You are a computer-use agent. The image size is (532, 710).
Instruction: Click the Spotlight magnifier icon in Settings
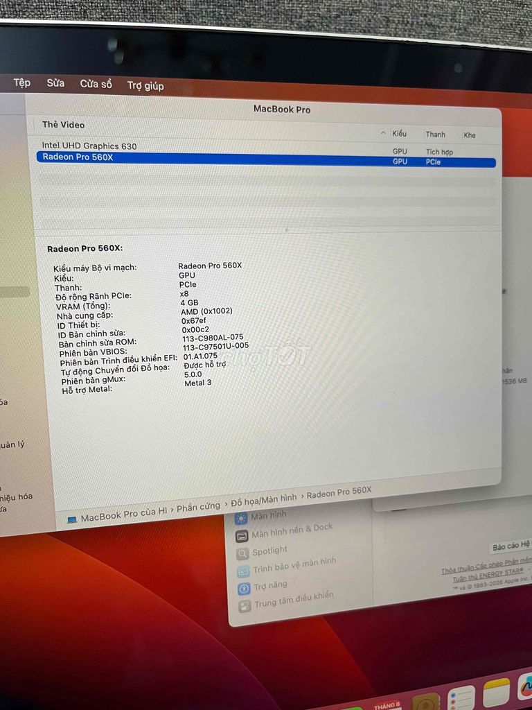243,553
